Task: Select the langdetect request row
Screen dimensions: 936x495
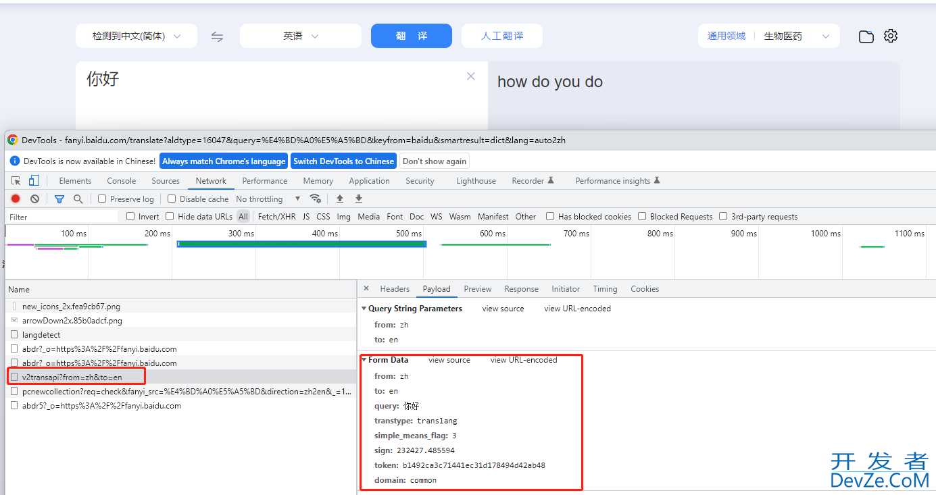Action: pos(180,334)
